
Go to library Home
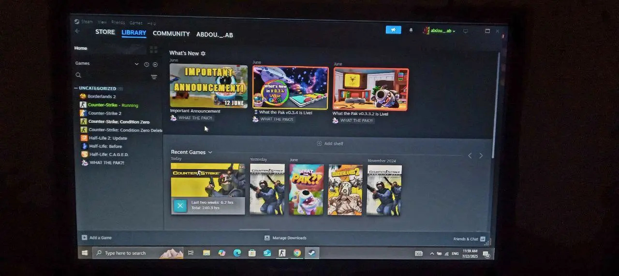point(81,48)
